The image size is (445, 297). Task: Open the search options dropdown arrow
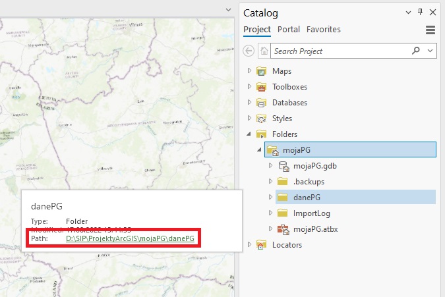pos(430,51)
